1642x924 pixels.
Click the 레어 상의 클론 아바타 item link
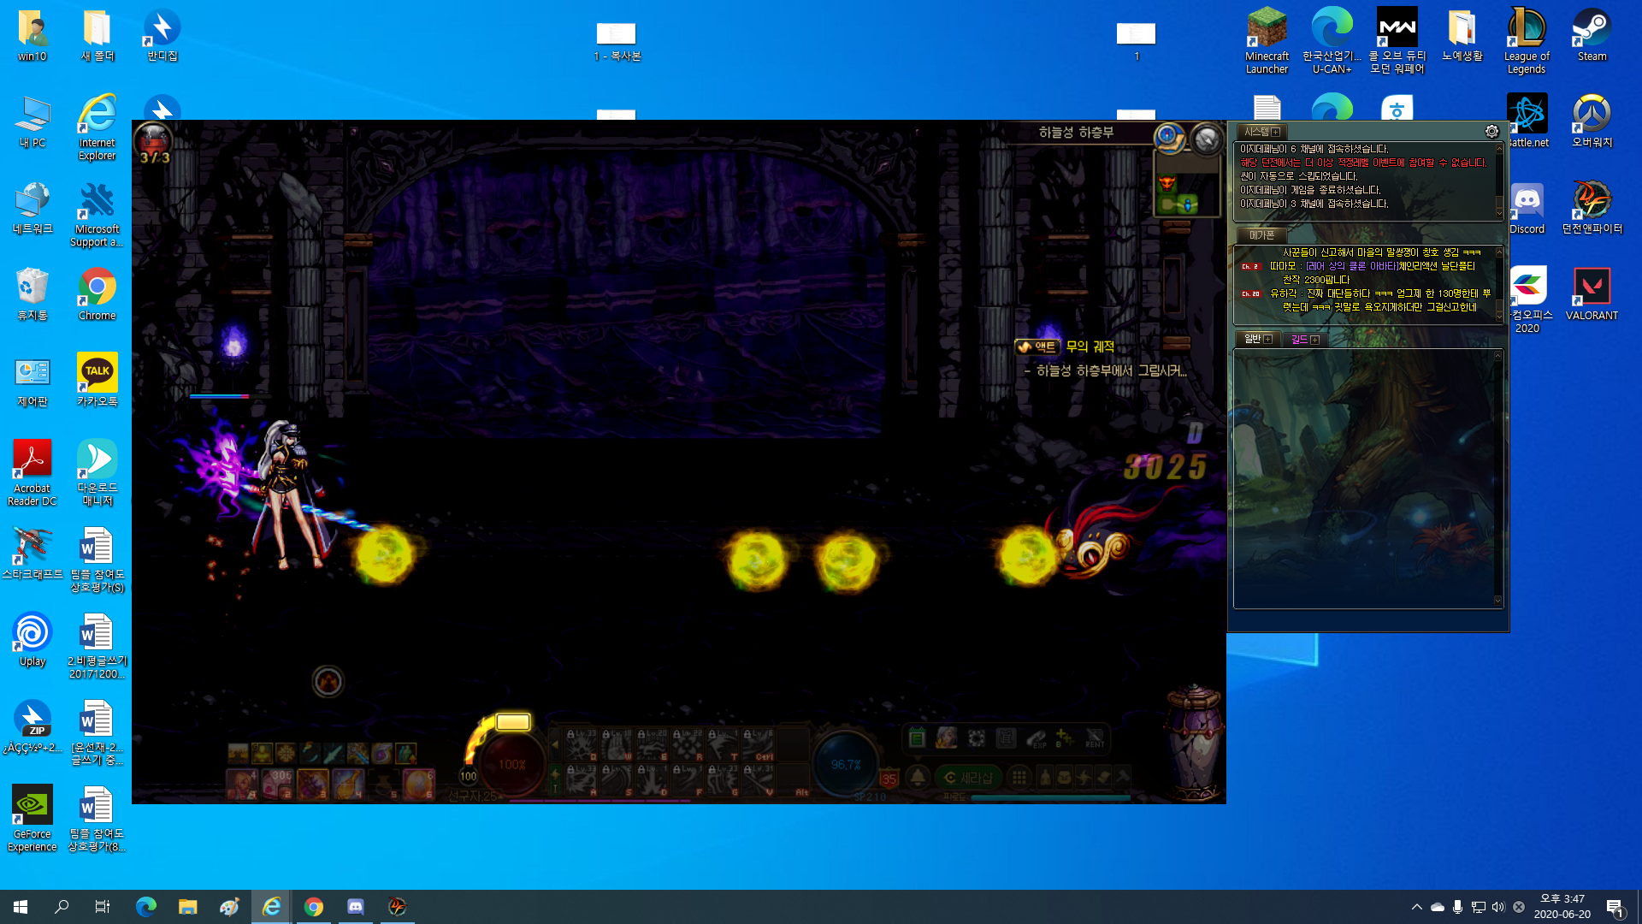pyautogui.click(x=1351, y=266)
